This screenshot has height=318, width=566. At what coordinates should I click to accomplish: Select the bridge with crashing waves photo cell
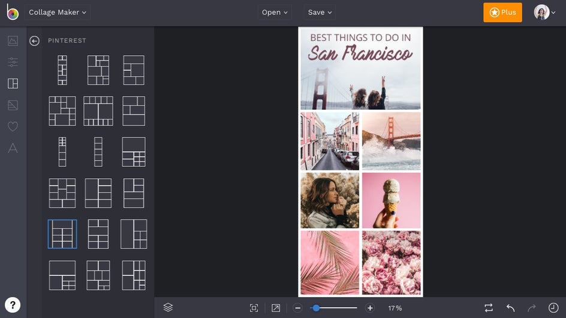tap(392, 141)
